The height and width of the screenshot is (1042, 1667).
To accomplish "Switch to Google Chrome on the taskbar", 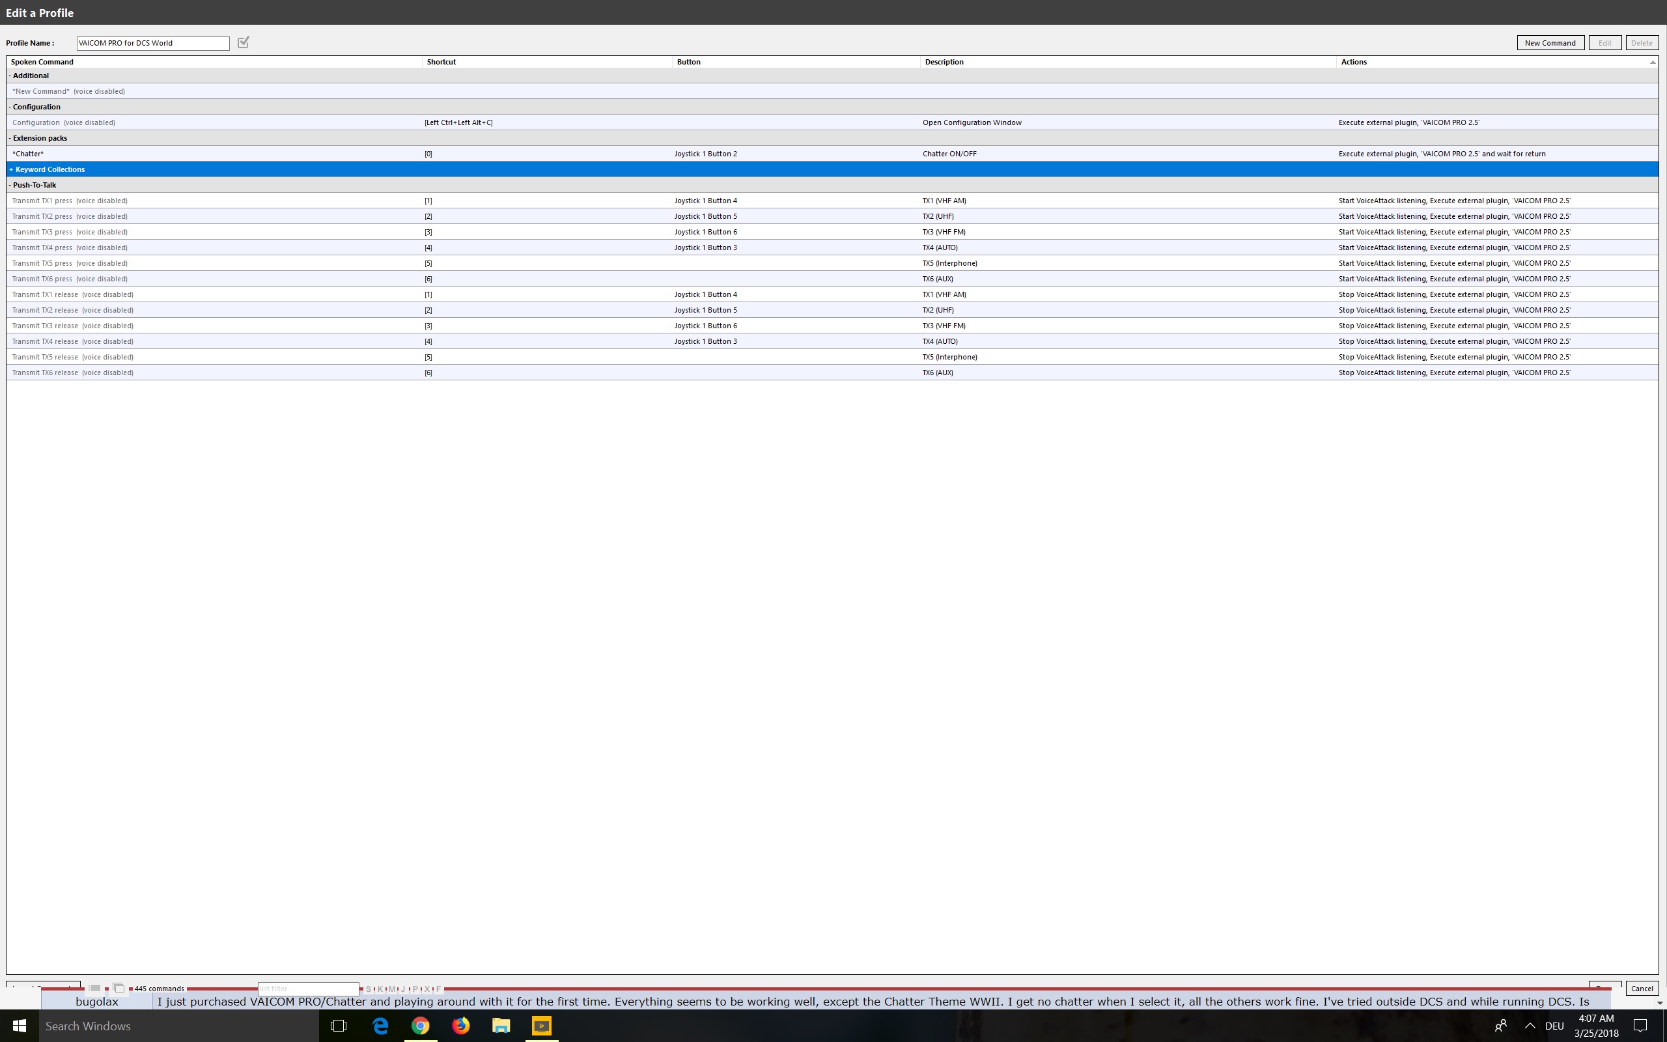I will pyautogui.click(x=420, y=1026).
